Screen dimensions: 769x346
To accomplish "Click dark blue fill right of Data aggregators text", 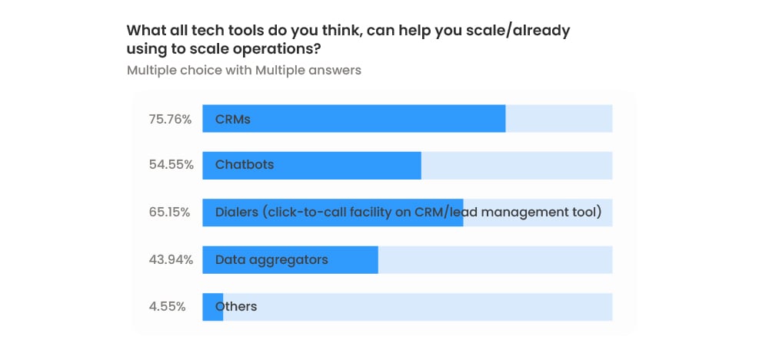I will point(354,260).
